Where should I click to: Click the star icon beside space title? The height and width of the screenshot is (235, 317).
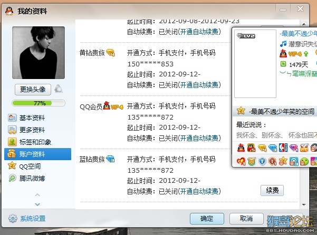tap(241, 111)
